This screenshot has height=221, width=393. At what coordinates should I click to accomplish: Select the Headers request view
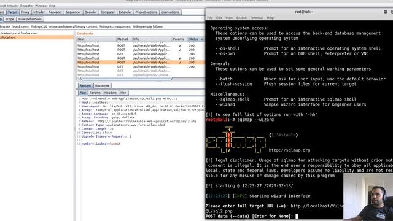[111, 93]
